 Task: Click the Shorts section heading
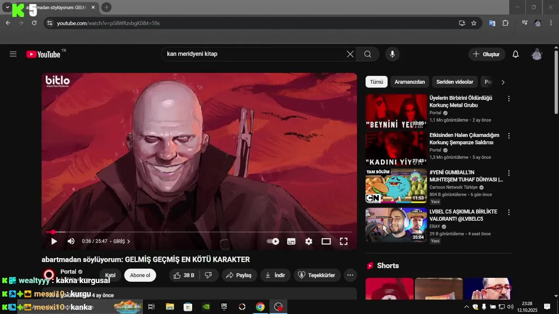388,266
